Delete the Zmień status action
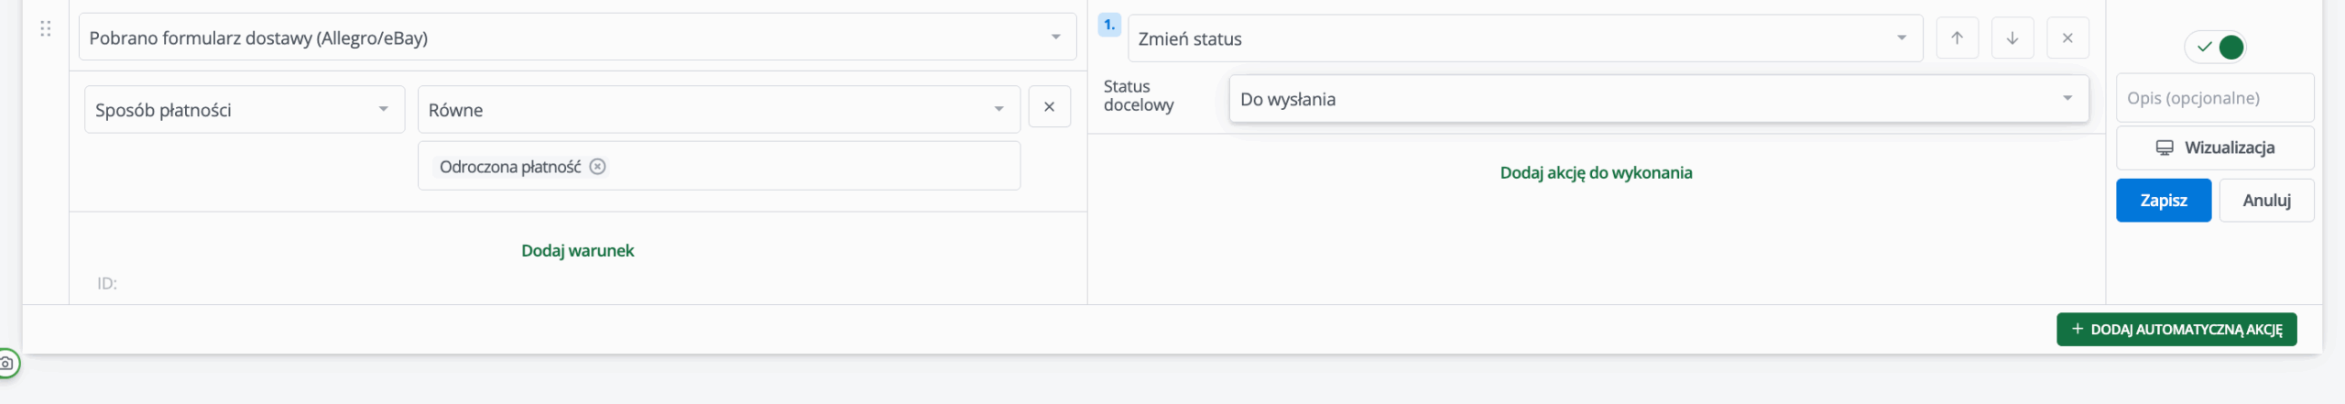The height and width of the screenshot is (404, 2345). coord(2067,38)
